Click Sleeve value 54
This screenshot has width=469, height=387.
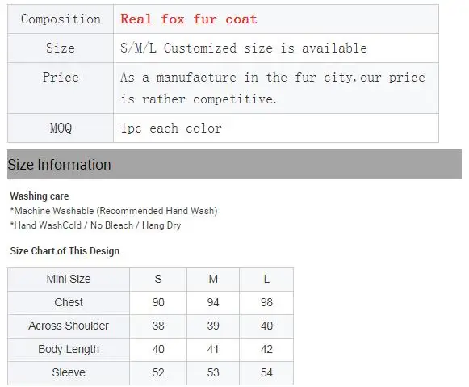pos(266,373)
